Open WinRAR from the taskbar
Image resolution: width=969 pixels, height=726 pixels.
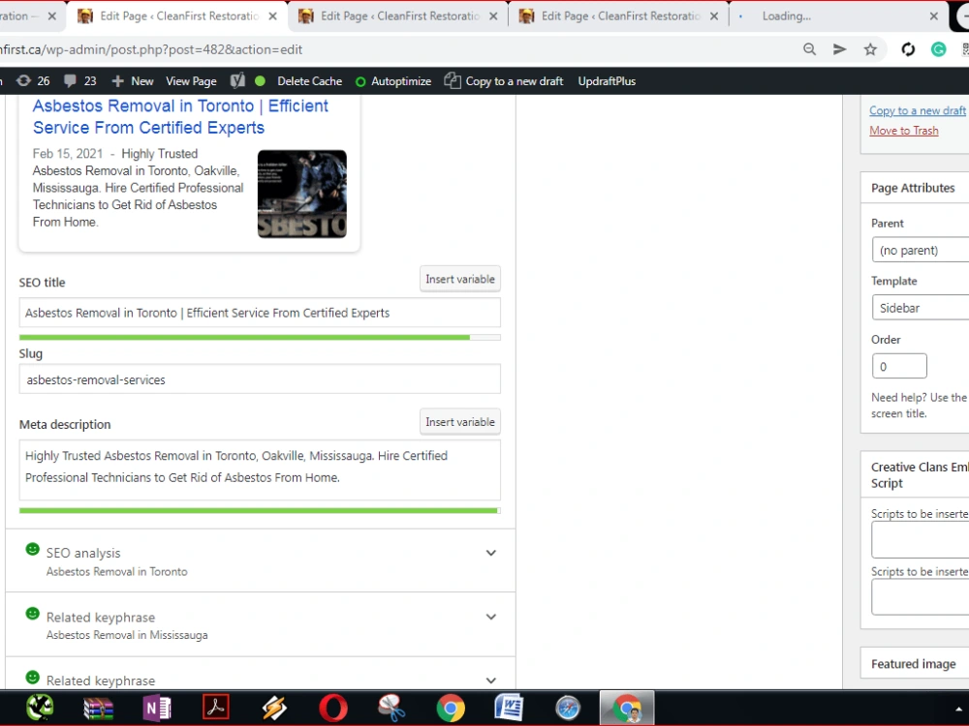click(x=98, y=709)
